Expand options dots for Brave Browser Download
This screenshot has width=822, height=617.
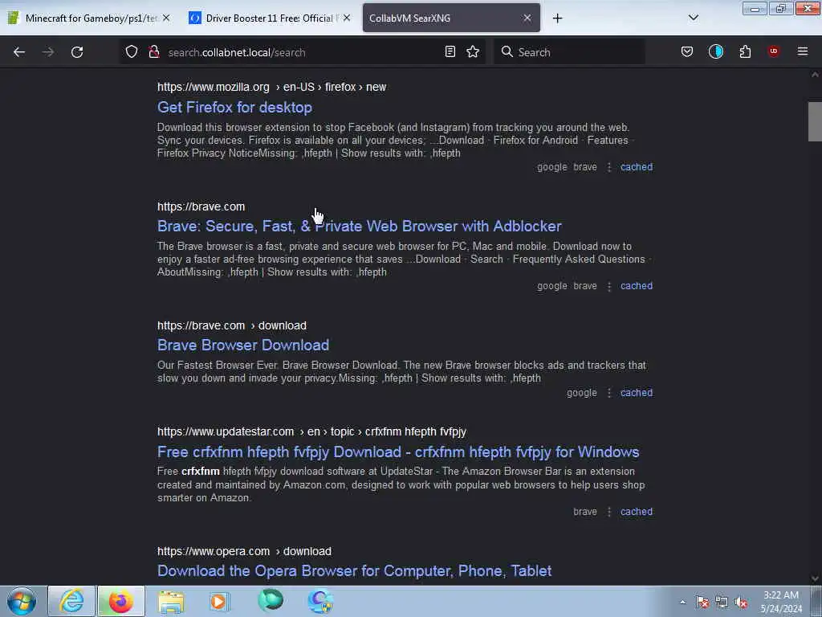609,393
